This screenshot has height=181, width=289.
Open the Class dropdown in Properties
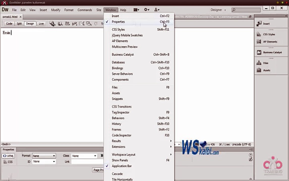click(x=84, y=156)
